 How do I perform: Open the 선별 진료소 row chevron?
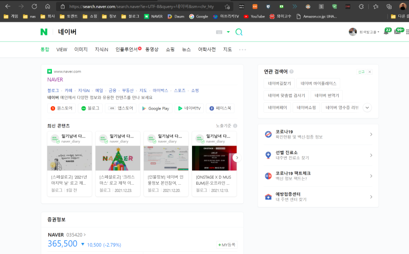point(371,156)
